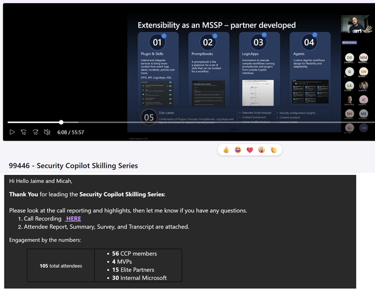The image size is (375, 291).
Task: Click the 01 Plugin & Skills card
Action: coord(158,69)
